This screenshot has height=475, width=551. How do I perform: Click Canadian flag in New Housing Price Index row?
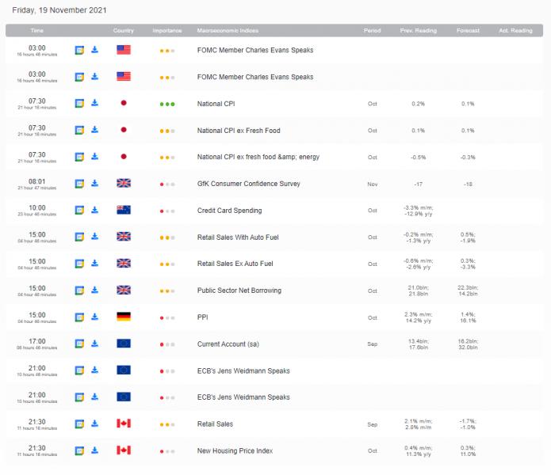tap(123, 450)
